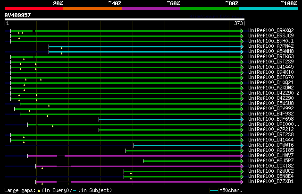Select the UniRef100_B7ZXD1 label

click(x=271, y=182)
